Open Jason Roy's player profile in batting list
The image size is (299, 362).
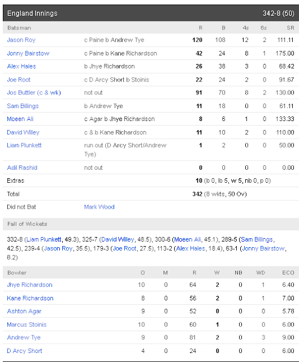(21, 40)
